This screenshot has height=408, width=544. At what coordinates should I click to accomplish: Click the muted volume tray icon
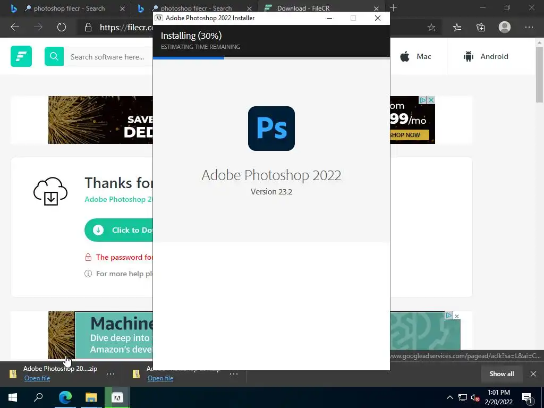pyautogui.click(x=475, y=397)
